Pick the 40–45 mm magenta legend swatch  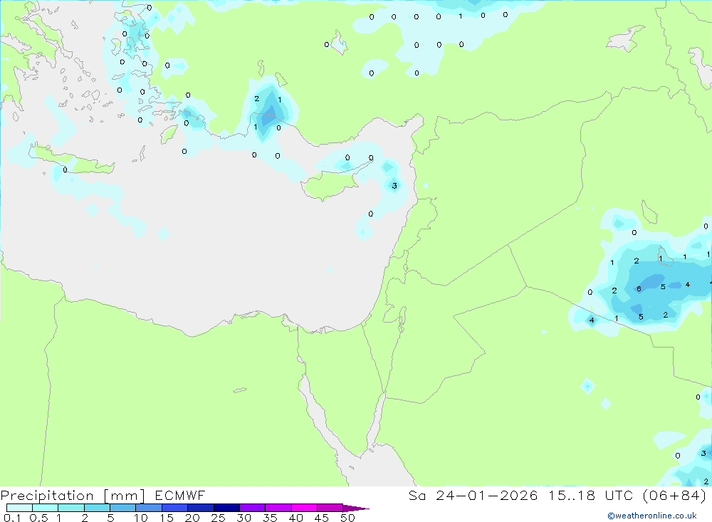[304, 508]
